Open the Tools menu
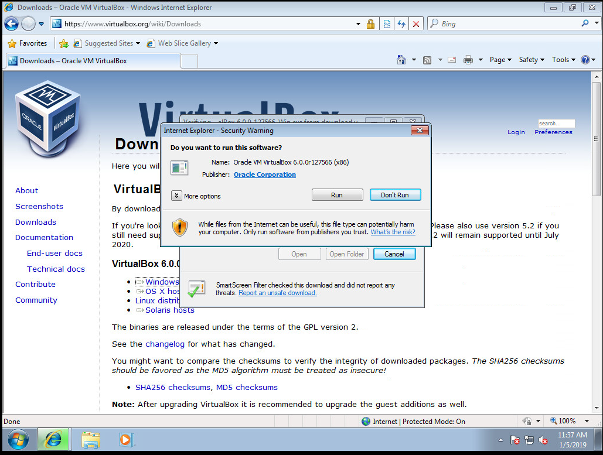The image size is (603, 455). [563, 60]
